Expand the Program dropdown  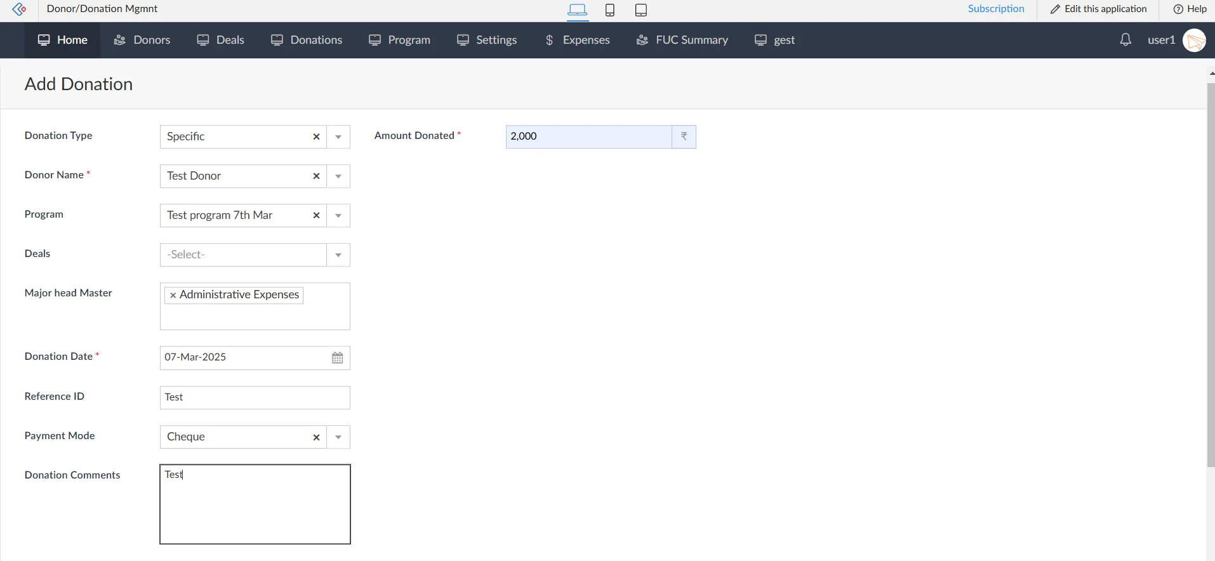338,216
